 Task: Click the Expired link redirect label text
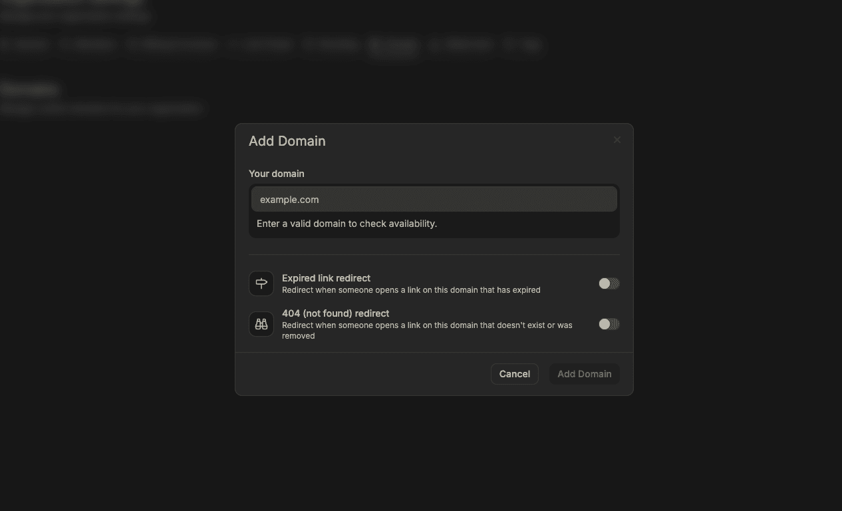326,277
